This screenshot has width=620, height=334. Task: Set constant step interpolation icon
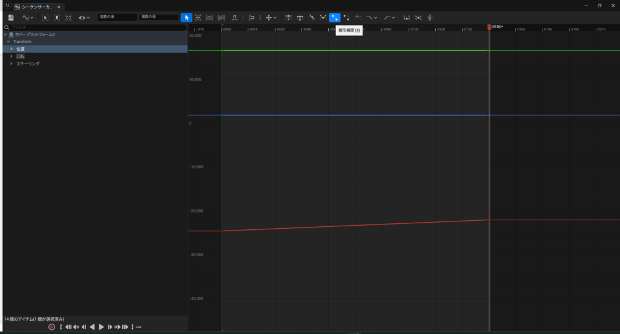point(346,18)
